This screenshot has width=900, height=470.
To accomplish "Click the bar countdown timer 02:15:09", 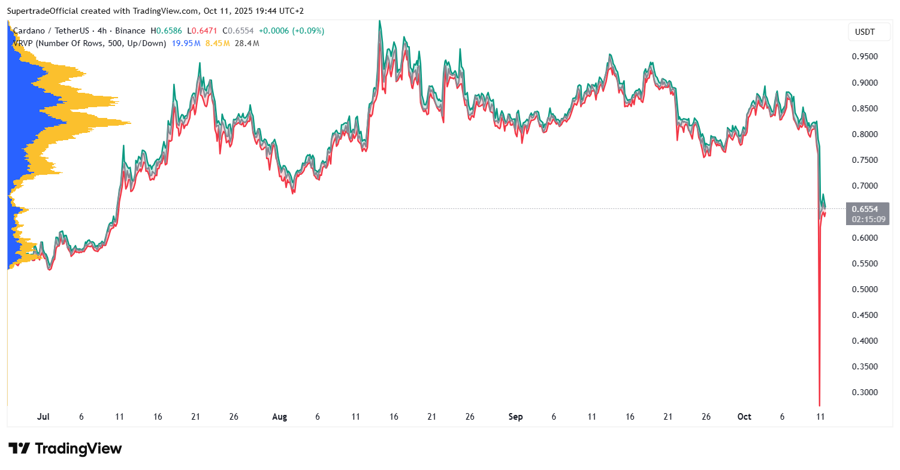I will point(867,219).
